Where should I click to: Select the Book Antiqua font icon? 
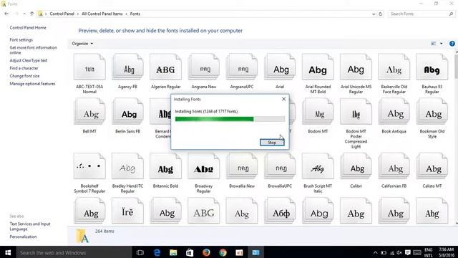394,112
